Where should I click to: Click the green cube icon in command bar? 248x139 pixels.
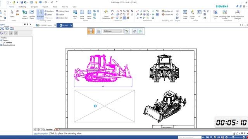pos(140,31)
